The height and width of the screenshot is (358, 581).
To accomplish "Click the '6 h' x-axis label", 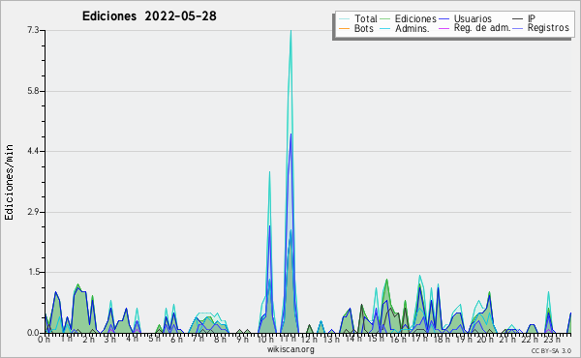I will tap(176, 340).
